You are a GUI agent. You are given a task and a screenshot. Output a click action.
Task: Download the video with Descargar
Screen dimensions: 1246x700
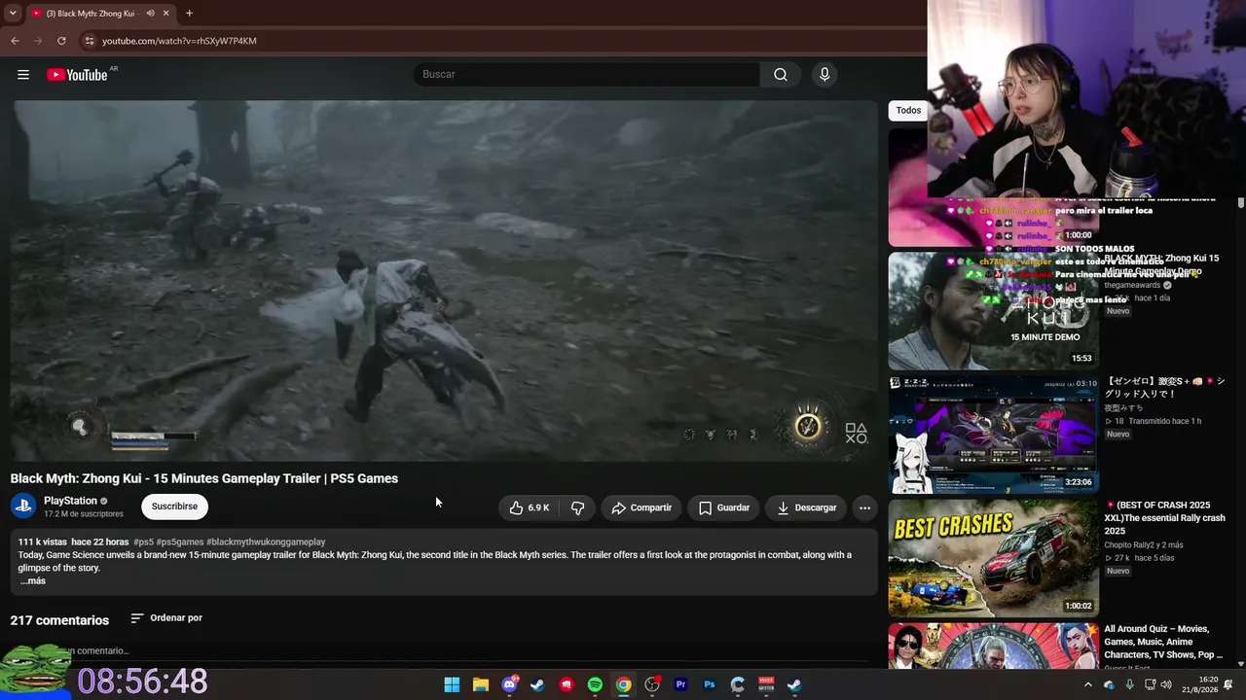[807, 507]
